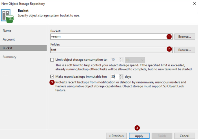Decrease the storage limit with down arrow

click(x=121, y=61)
